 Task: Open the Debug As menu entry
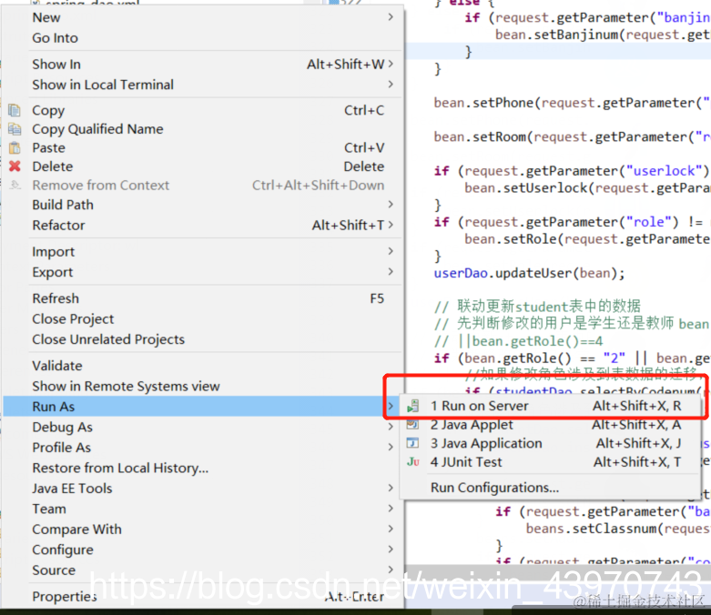[x=202, y=427]
